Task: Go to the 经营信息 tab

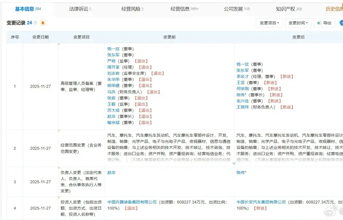Action: click(184, 9)
